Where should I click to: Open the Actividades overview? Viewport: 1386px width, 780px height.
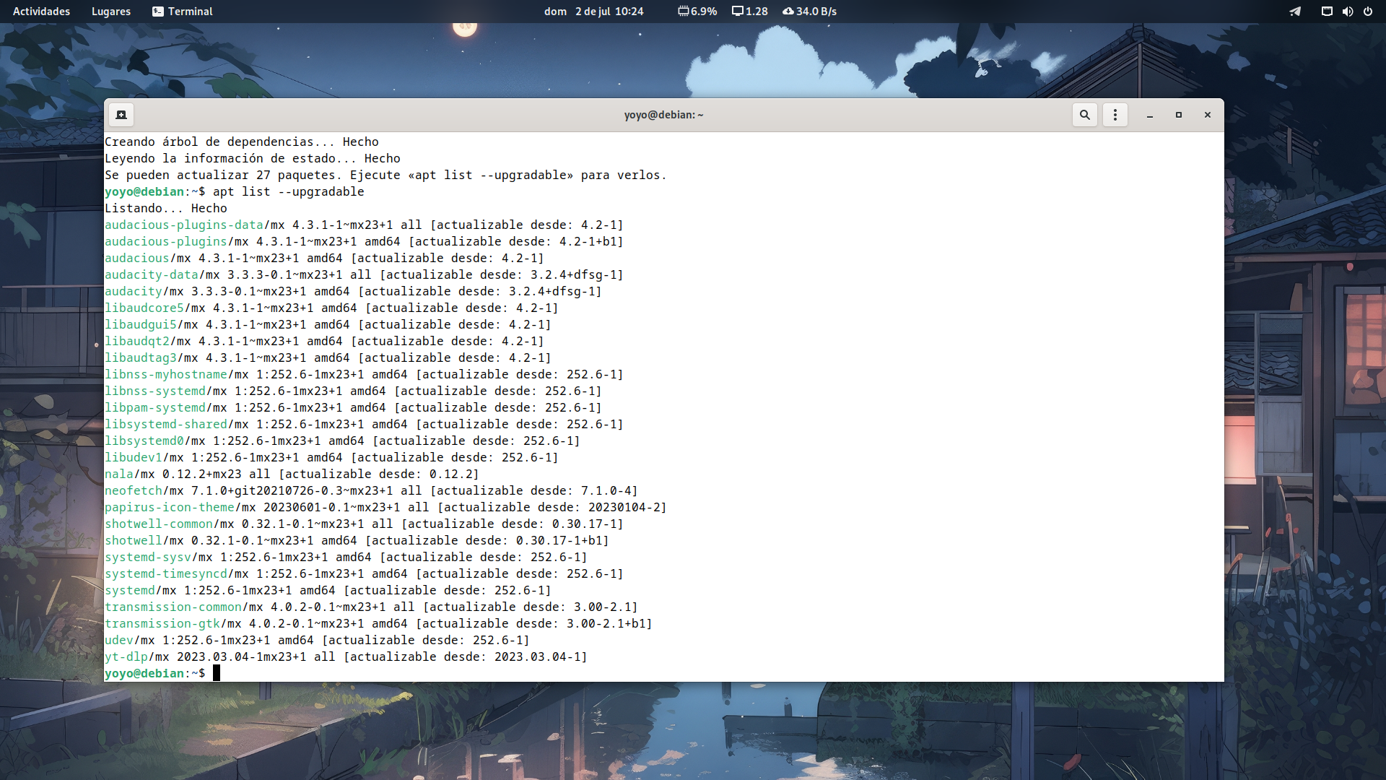point(41,12)
